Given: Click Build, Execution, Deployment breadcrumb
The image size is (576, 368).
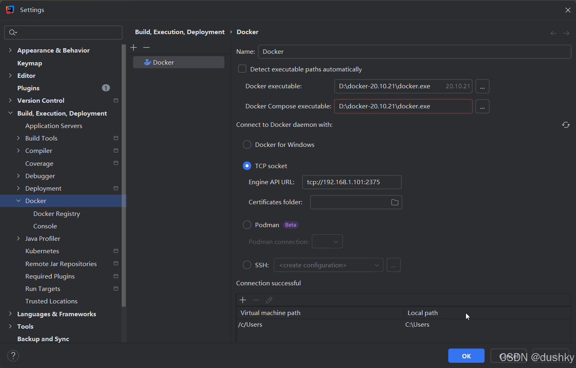Looking at the screenshot, I should click(x=180, y=32).
